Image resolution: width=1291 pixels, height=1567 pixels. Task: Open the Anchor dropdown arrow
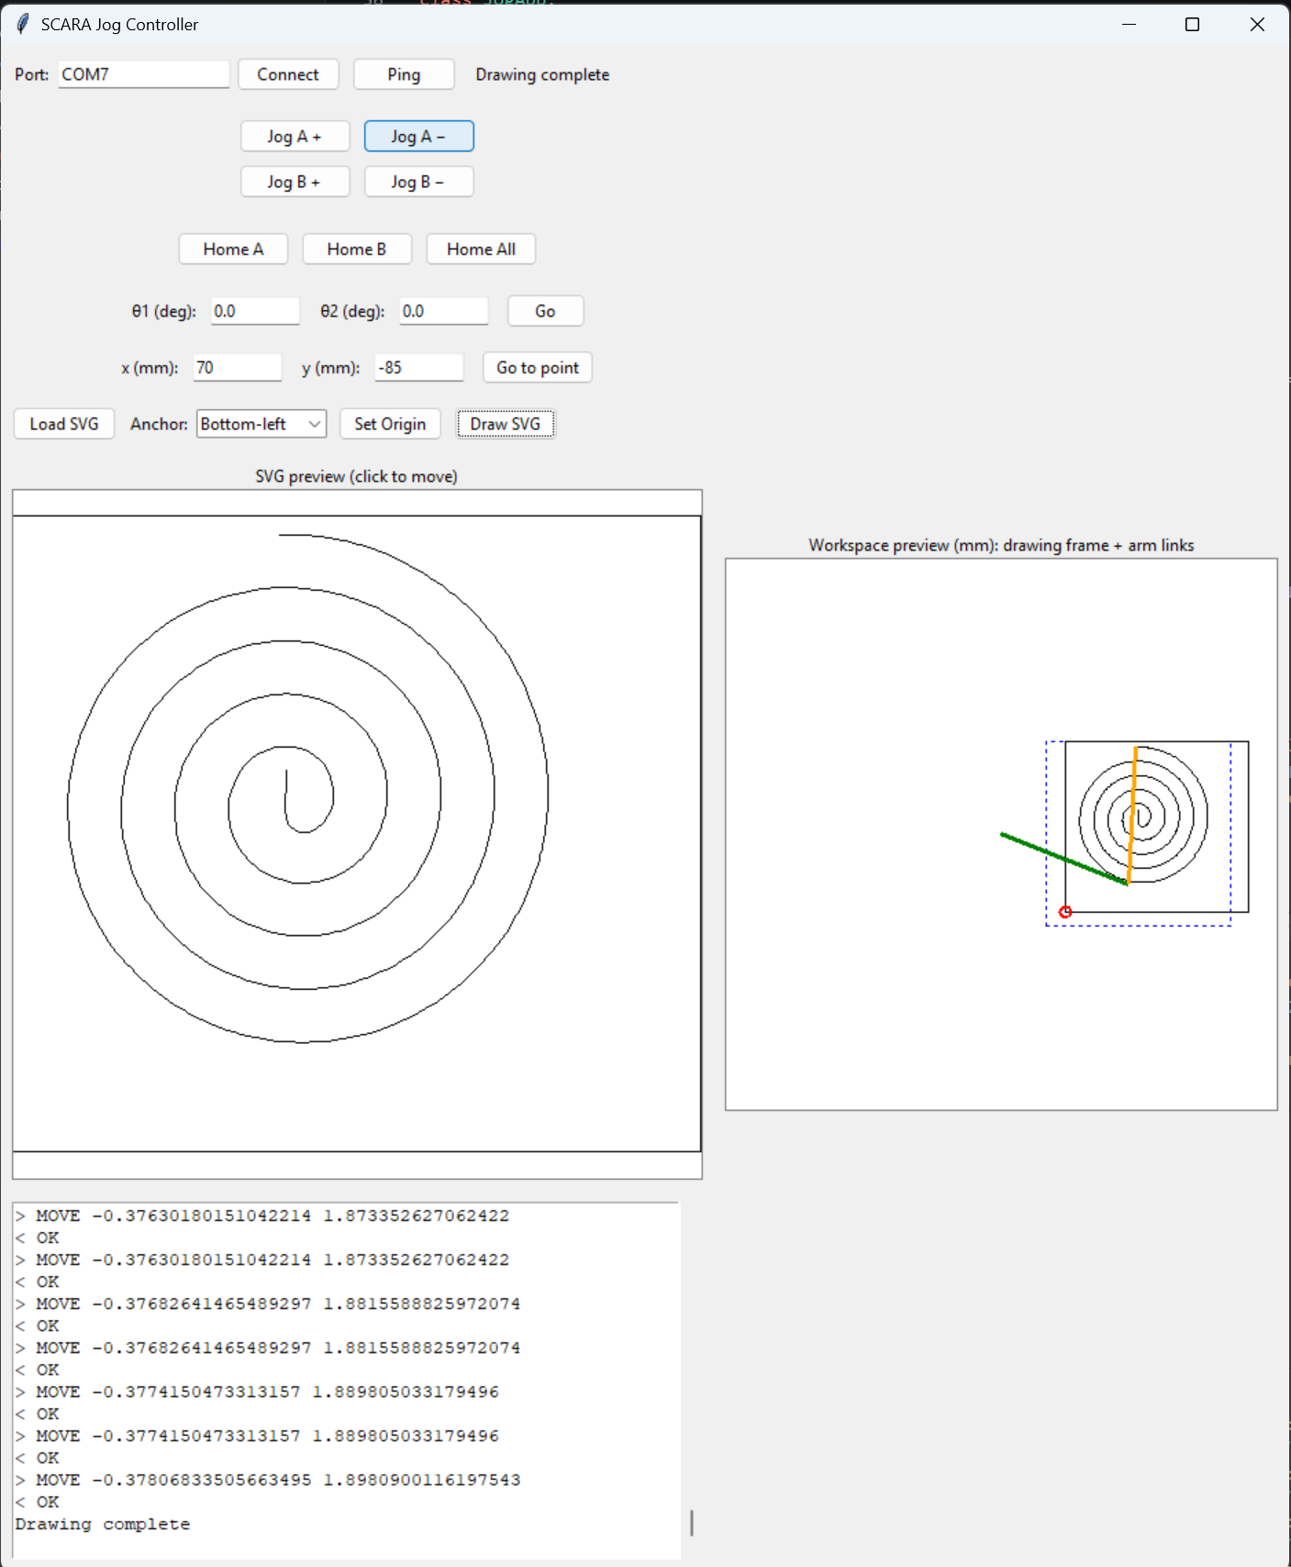(315, 424)
